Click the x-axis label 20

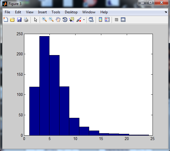[127, 139]
